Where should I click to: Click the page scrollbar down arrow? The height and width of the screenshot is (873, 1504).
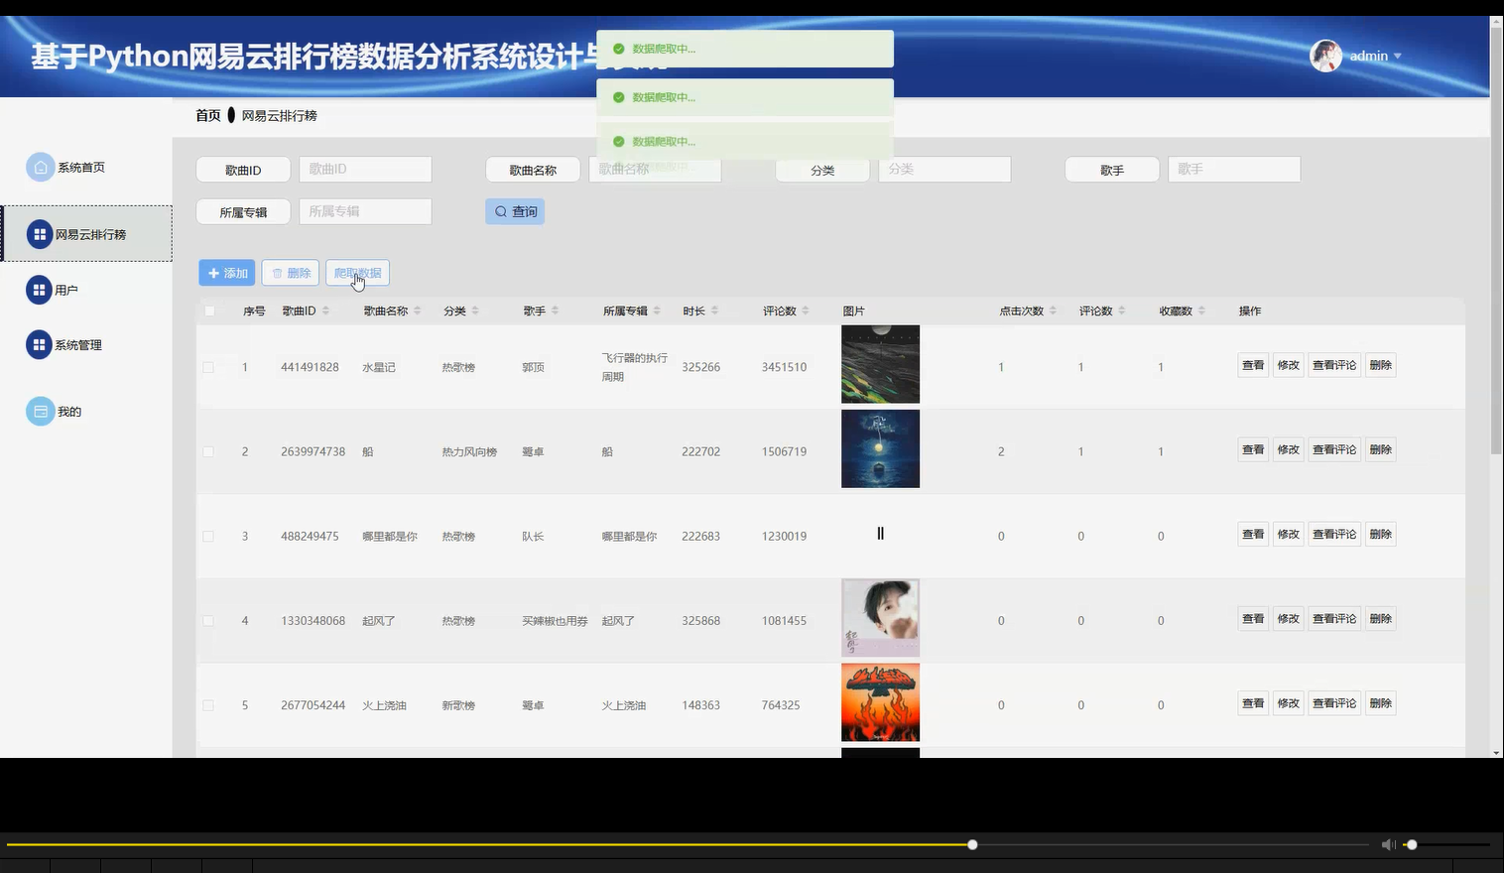(1496, 753)
